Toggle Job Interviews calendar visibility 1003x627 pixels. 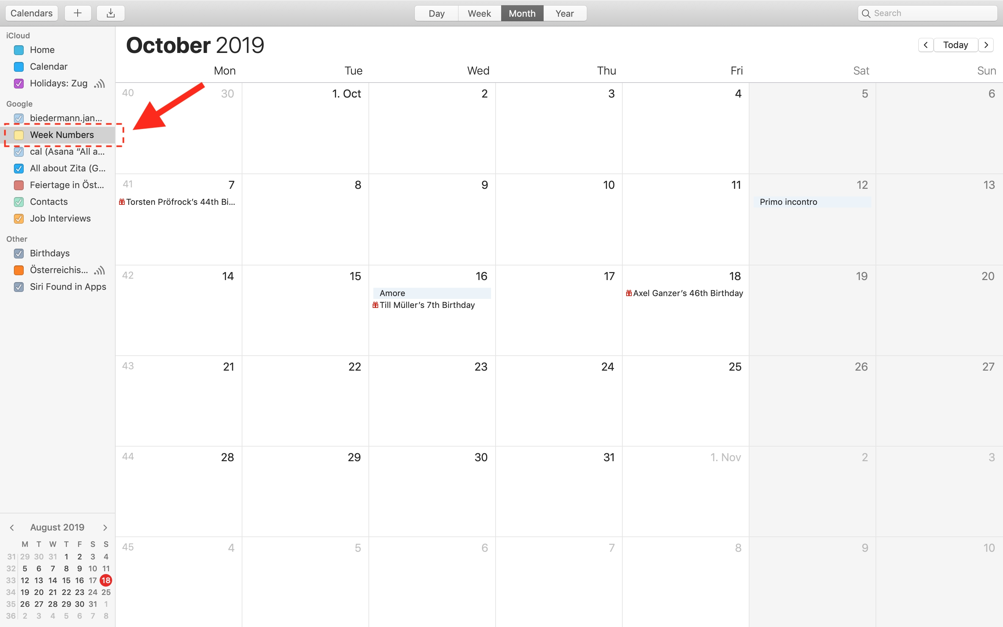(x=19, y=218)
